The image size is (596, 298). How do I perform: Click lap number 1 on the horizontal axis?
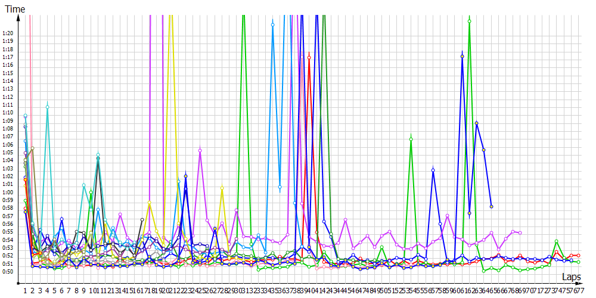[26, 290]
